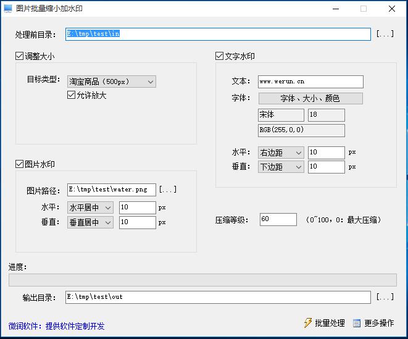Open 微润软件：提供软件定制开发 link
Screen dimensions: 408x339
56,326
